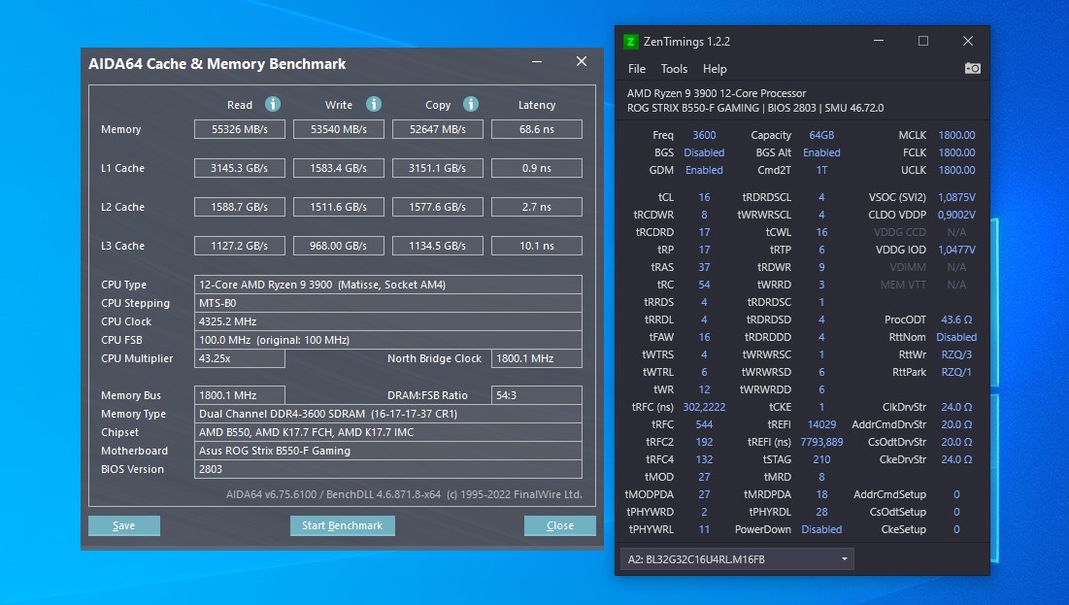Click the L3 Cache read 1127.2 GB/s
This screenshot has width=1069, height=605.
239,246
